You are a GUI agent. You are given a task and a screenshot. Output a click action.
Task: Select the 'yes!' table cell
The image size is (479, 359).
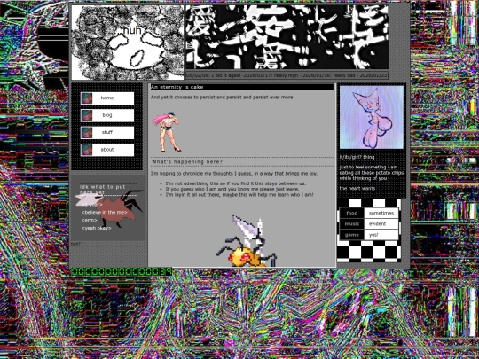click(381, 235)
